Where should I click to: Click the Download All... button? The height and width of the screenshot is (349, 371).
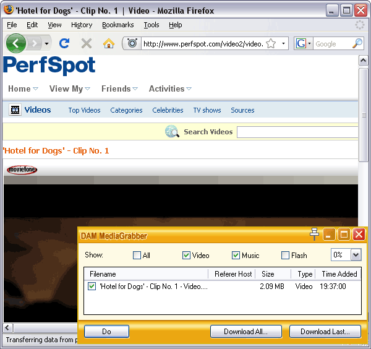[x=246, y=332]
